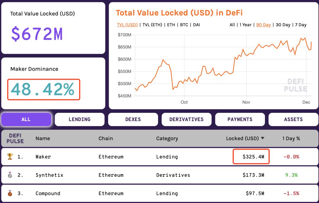
Task: Set chart range to 1 Year
Action: click(245, 25)
